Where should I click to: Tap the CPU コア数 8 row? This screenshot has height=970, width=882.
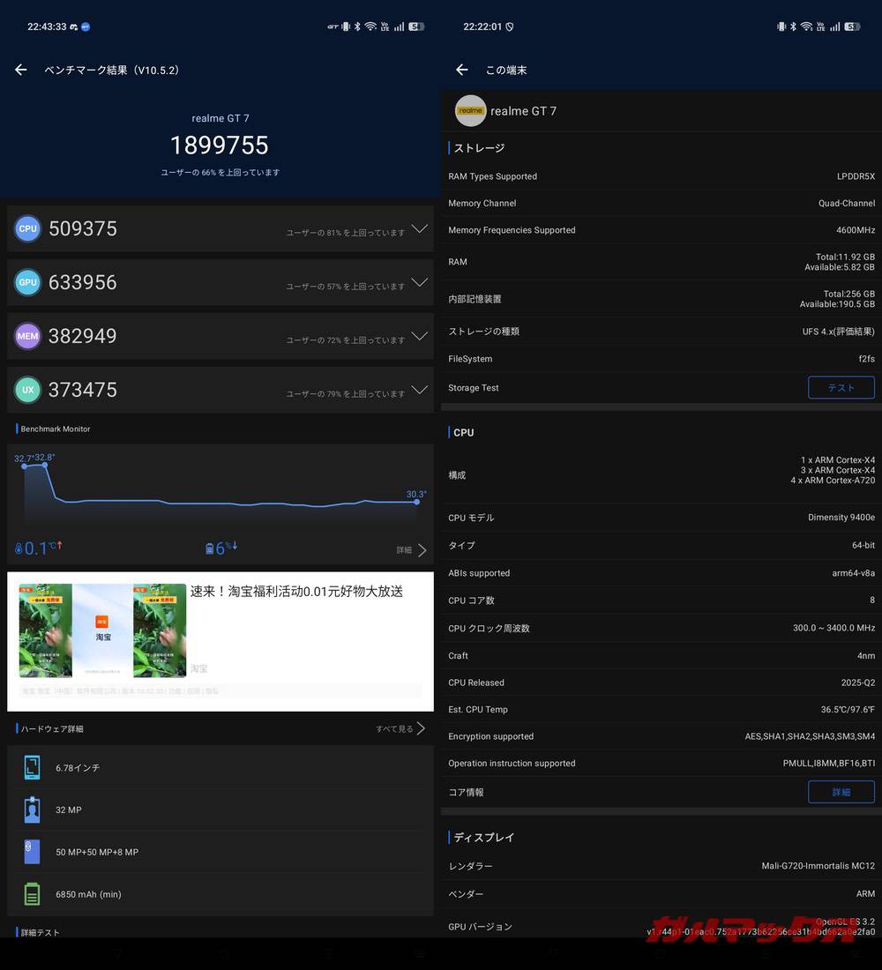(x=661, y=600)
